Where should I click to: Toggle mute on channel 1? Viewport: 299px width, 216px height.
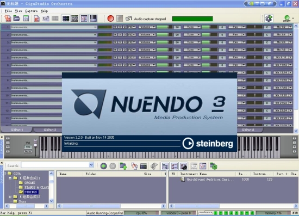point(115,27)
